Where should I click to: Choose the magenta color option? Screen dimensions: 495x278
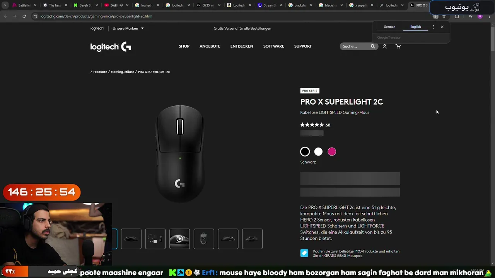coord(332,152)
